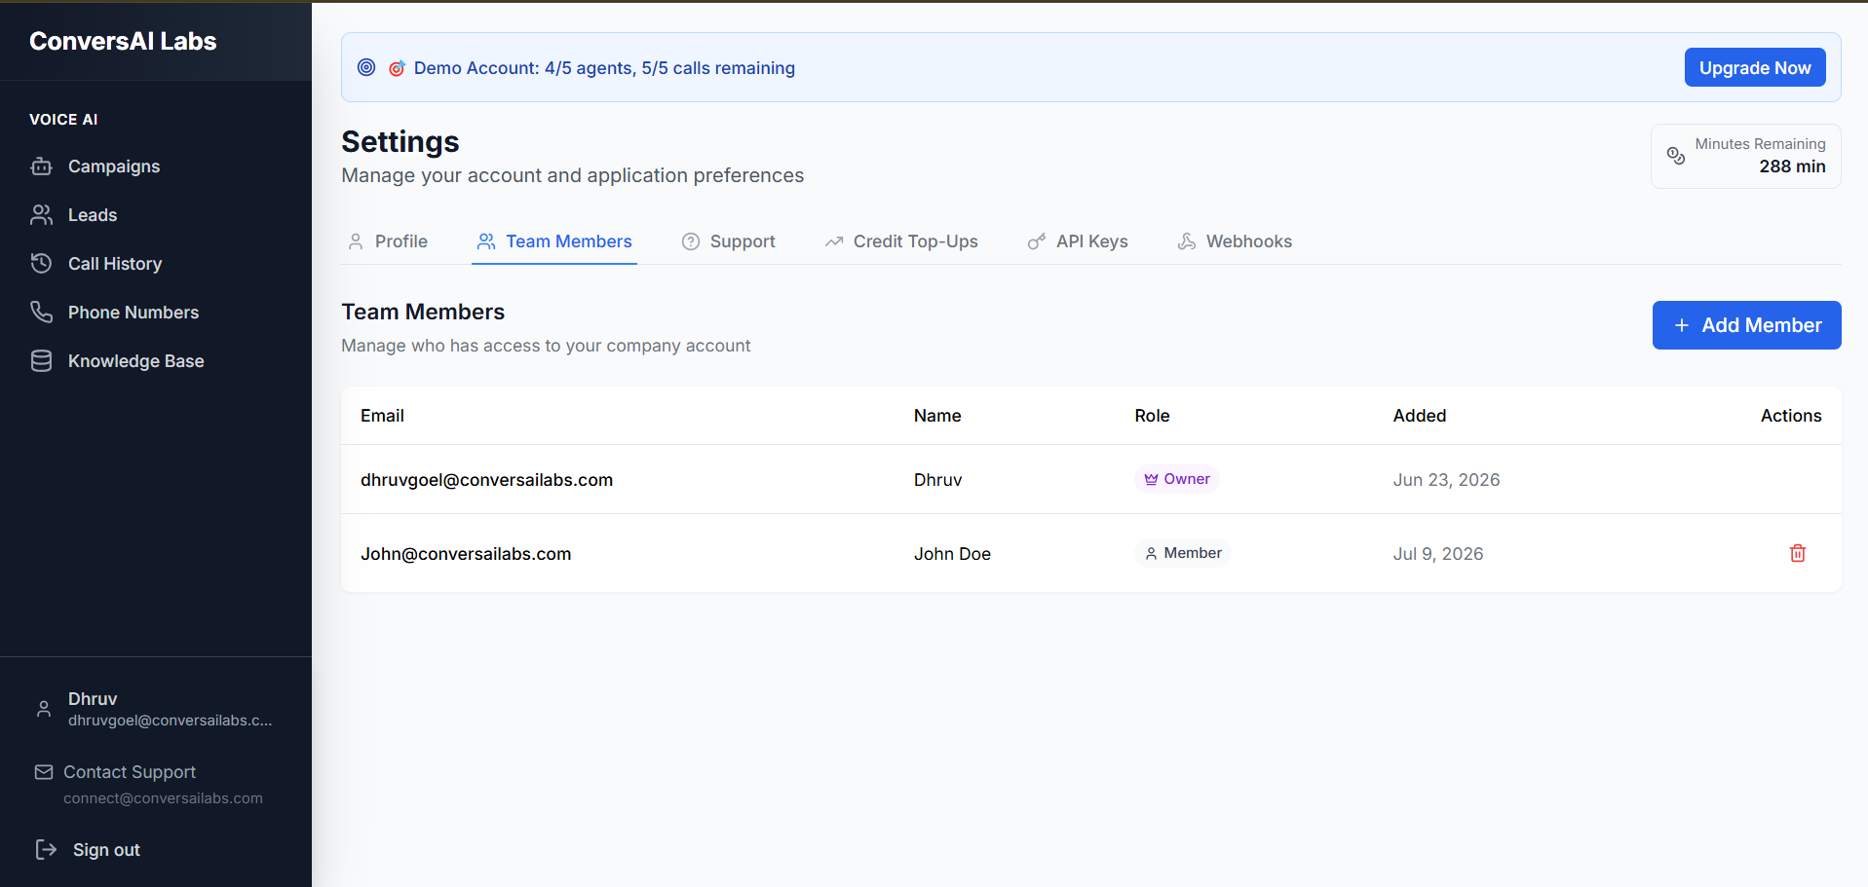The height and width of the screenshot is (887, 1868).
Task: Delete John Doe via trash icon
Action: click(1798, 553)
